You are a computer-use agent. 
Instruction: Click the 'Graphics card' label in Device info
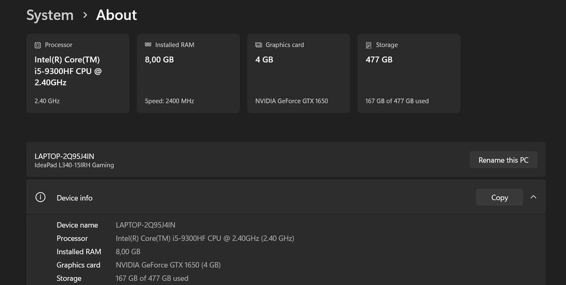point(78,265)
